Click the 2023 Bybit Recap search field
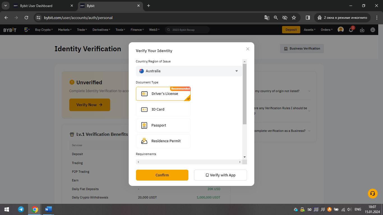Image resolution: width=383 pixels, height=215 pixels. click(187, 30)
